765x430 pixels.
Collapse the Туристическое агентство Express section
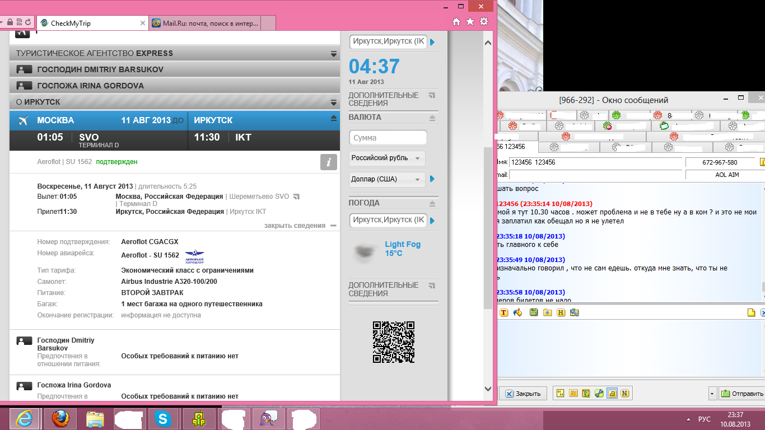point(334,54)
